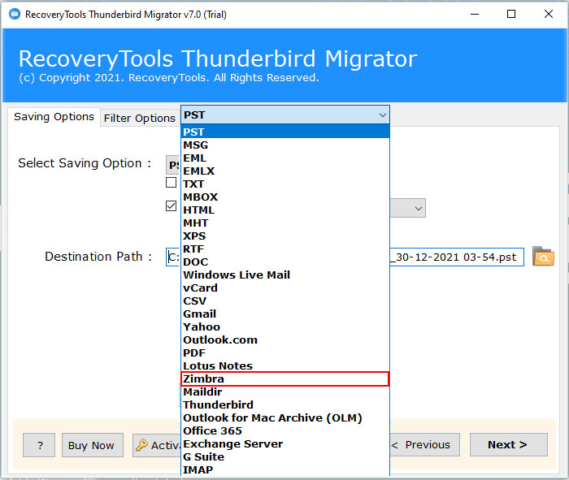Maximize the Thunderbird Migrator window
The image size is (569, 480).
click(x=511, y=14)
